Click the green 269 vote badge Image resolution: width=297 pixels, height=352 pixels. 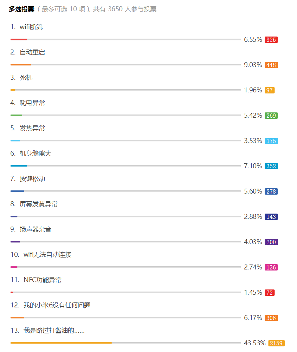[x=271, y=116]
